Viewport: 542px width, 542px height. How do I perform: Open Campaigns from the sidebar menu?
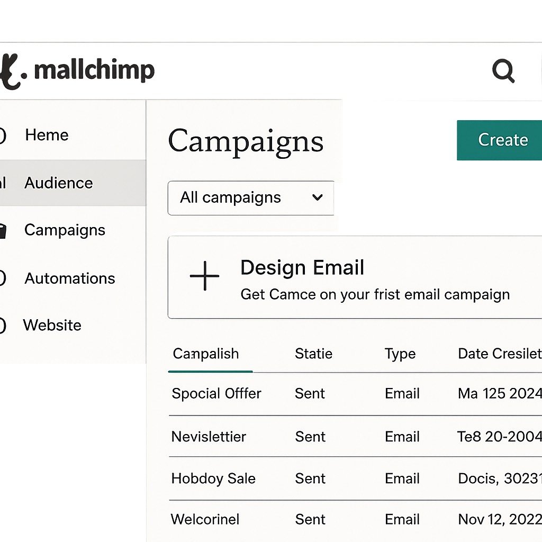coord(64,230)
